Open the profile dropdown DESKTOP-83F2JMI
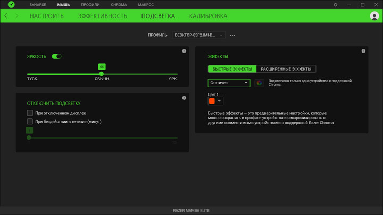Screen dimensions: 383x215 pos(198,35)
